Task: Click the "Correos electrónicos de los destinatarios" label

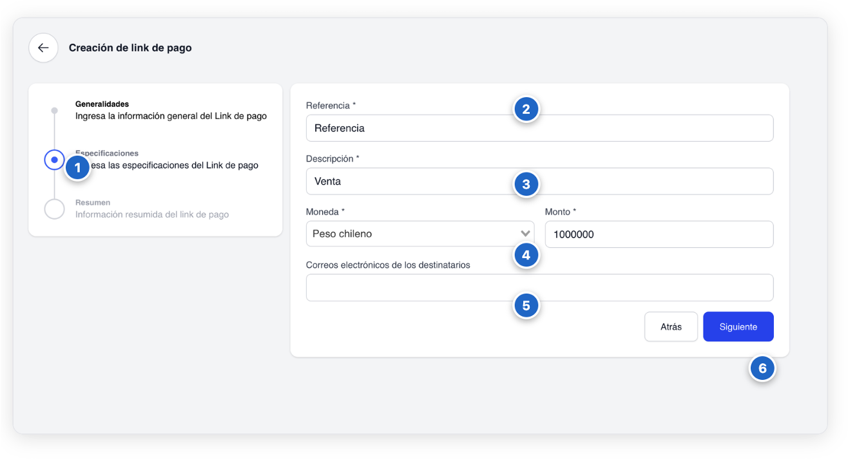Action: [388, 265]
